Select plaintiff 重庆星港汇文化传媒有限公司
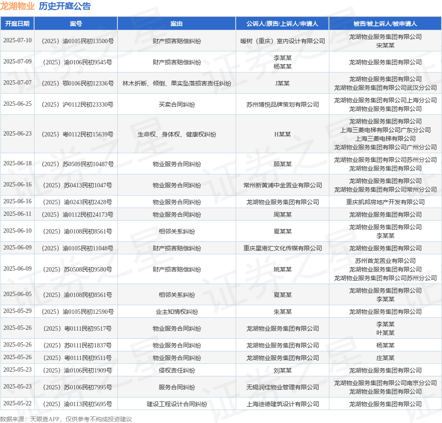 point(282,249)
